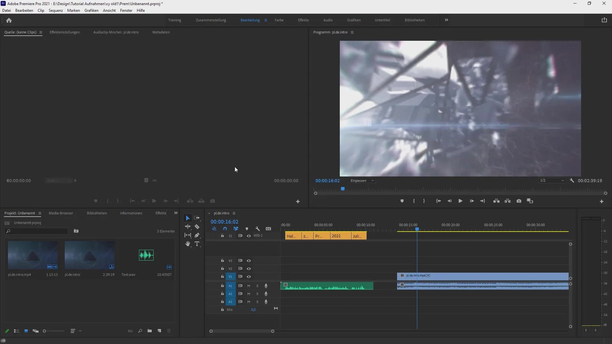Screen dimensions: 612x344
Task: Open pl.de.intro timeline panel menu
Action: coord(234,213)
